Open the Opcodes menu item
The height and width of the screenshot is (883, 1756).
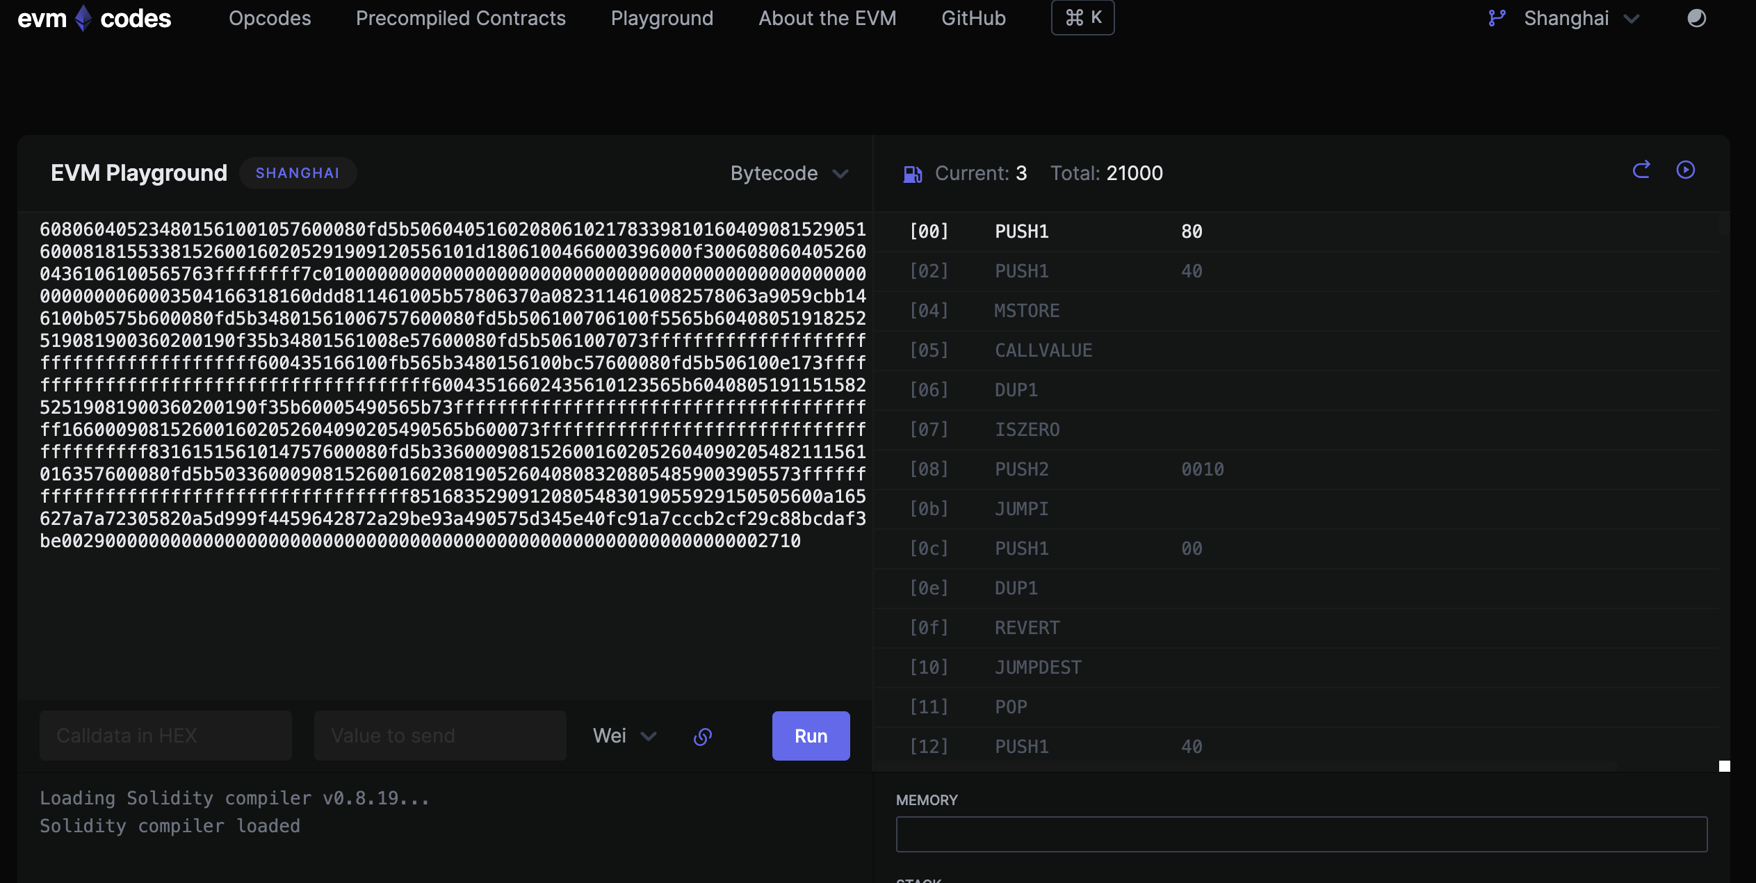click(x=270, y=18)
